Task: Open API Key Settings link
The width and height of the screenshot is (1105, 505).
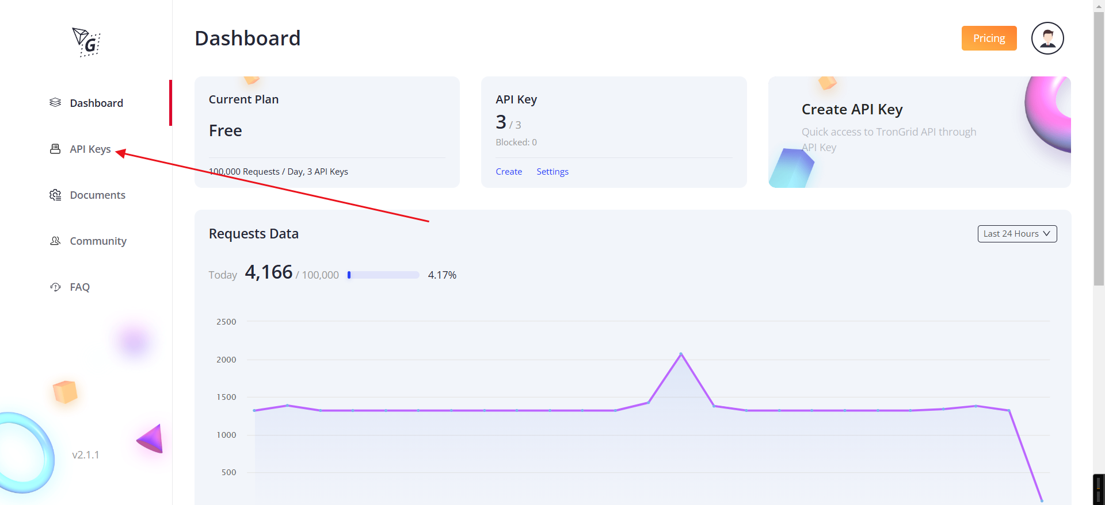Action: point(552,172)
